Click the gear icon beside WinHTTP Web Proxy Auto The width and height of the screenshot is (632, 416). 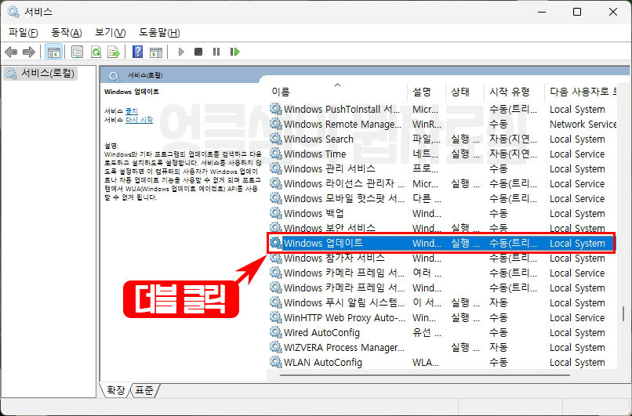click(276, 317)
